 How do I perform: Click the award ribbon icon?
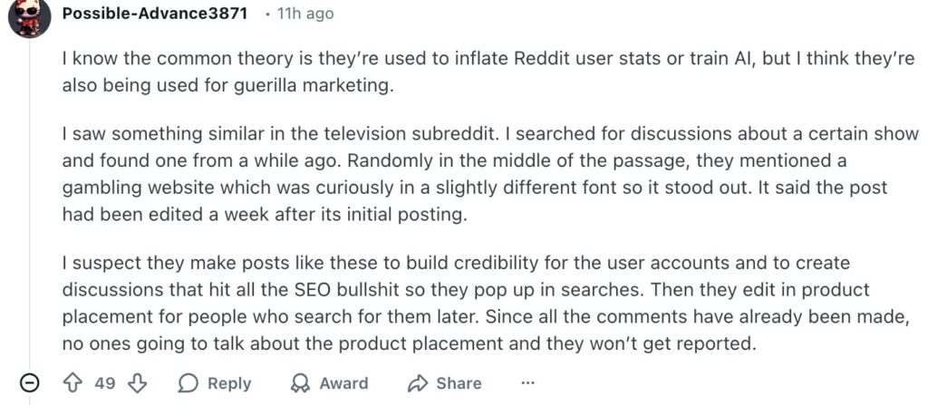300,383
